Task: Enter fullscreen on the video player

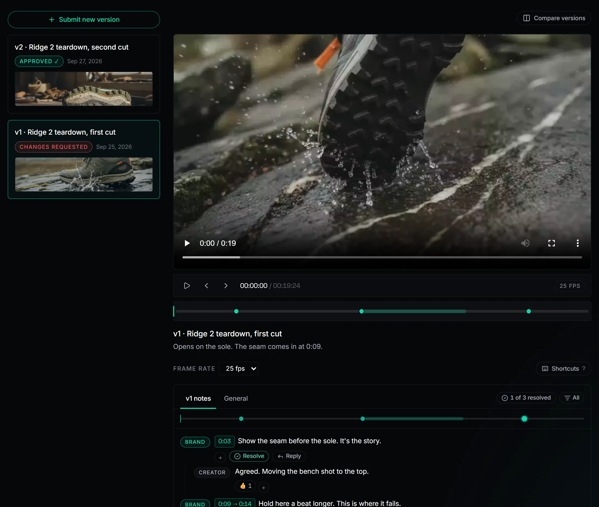Action: tap(551, 243)
